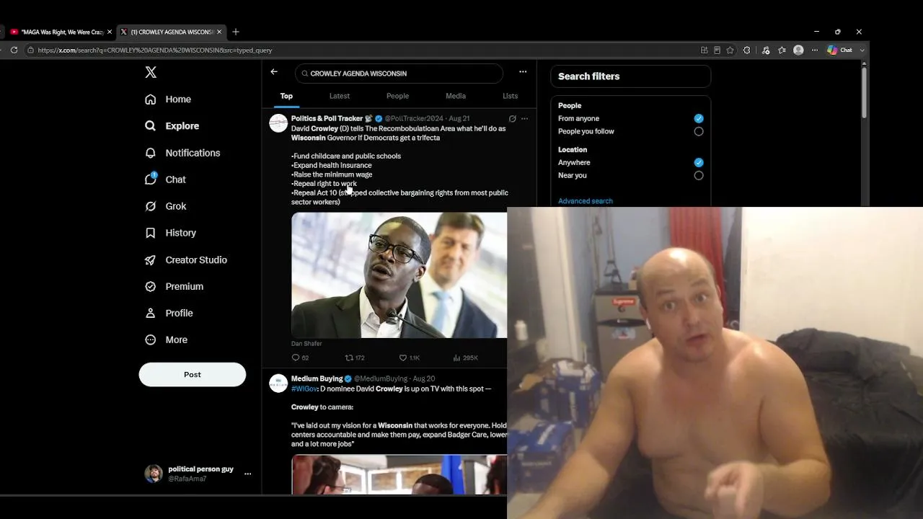
Task: Open the Creator Studio rocket icon
Action: 150,260
